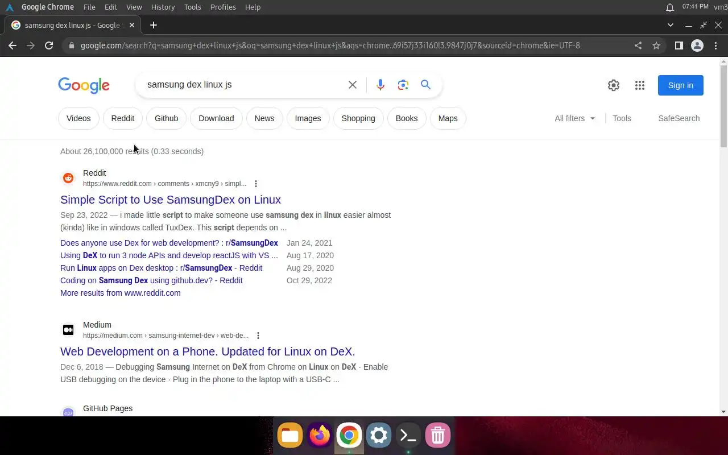Open 'Using DeX to run 3 node APIs'
This screenshot has width=728, height=455.
[x=169, y=255]
